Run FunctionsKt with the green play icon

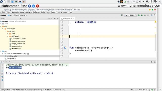(x=139, y=15)
